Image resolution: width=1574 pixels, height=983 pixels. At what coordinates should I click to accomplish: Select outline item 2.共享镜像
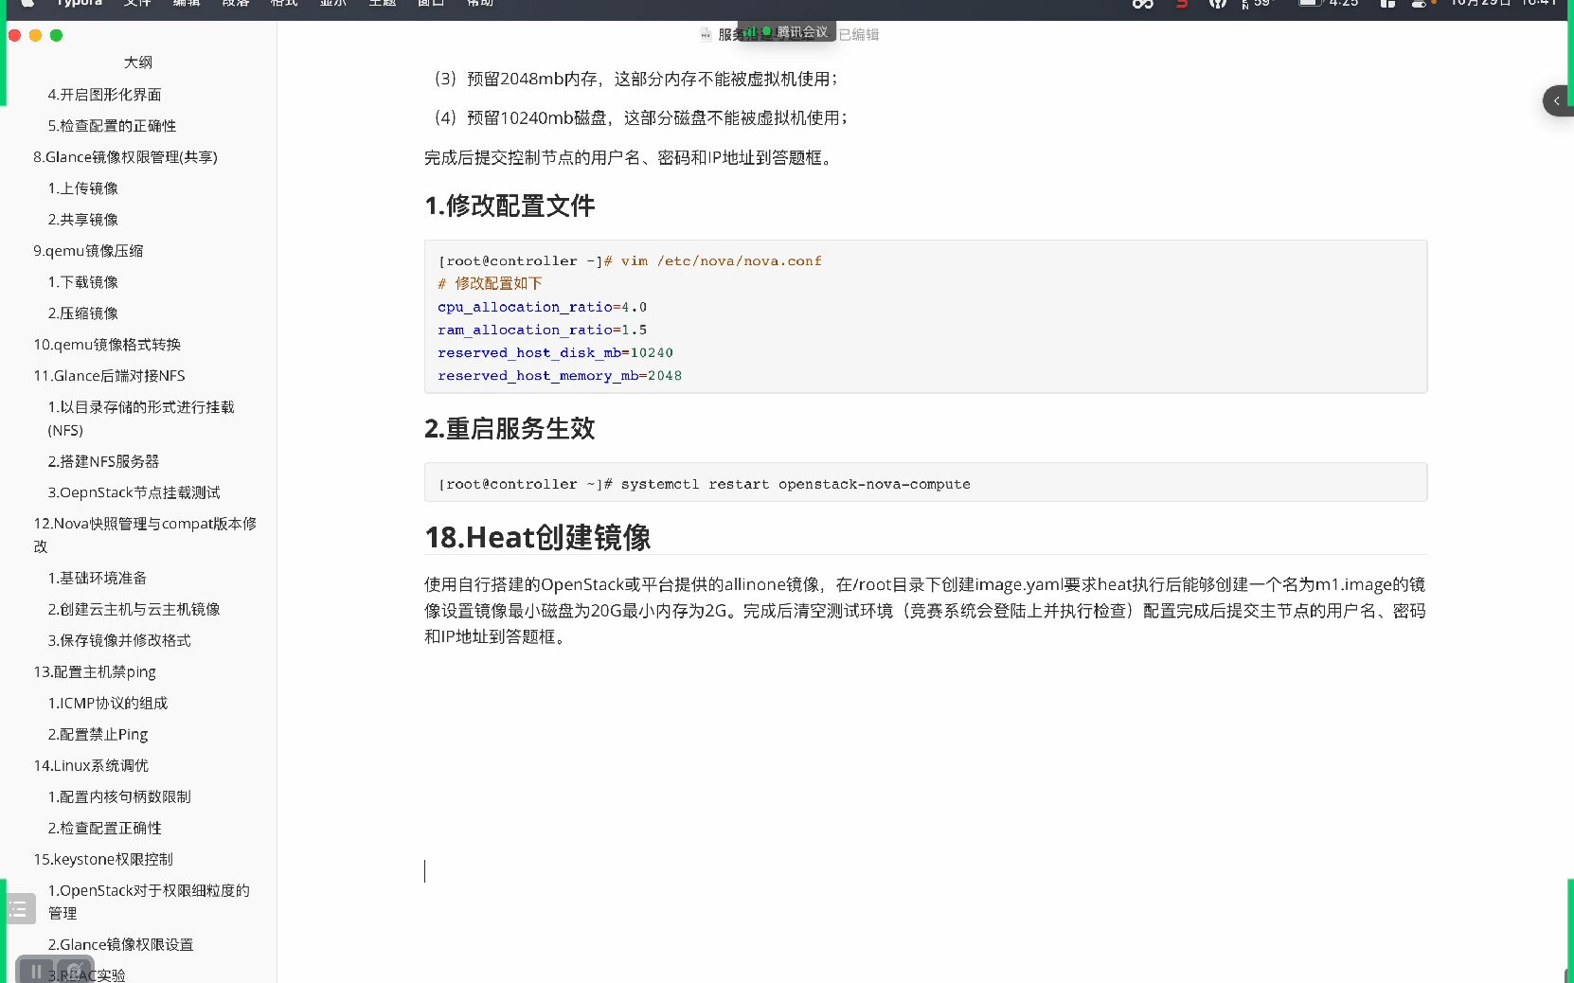(x=82, y=220)
